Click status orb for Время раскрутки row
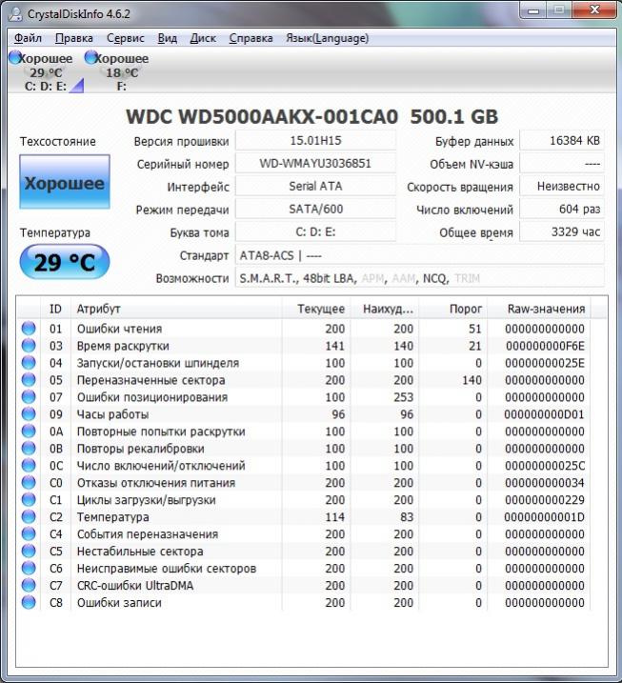The height and width of the screenshot is (683, 622). pos(29,346)
